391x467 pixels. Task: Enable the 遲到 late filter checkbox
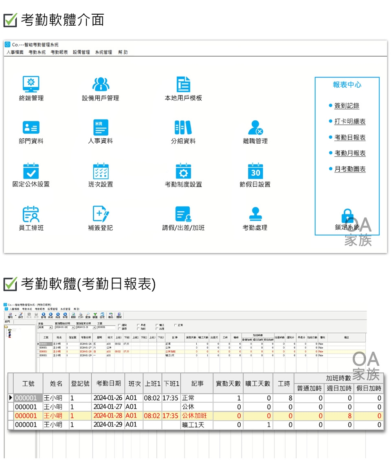[x=119, y=325]
